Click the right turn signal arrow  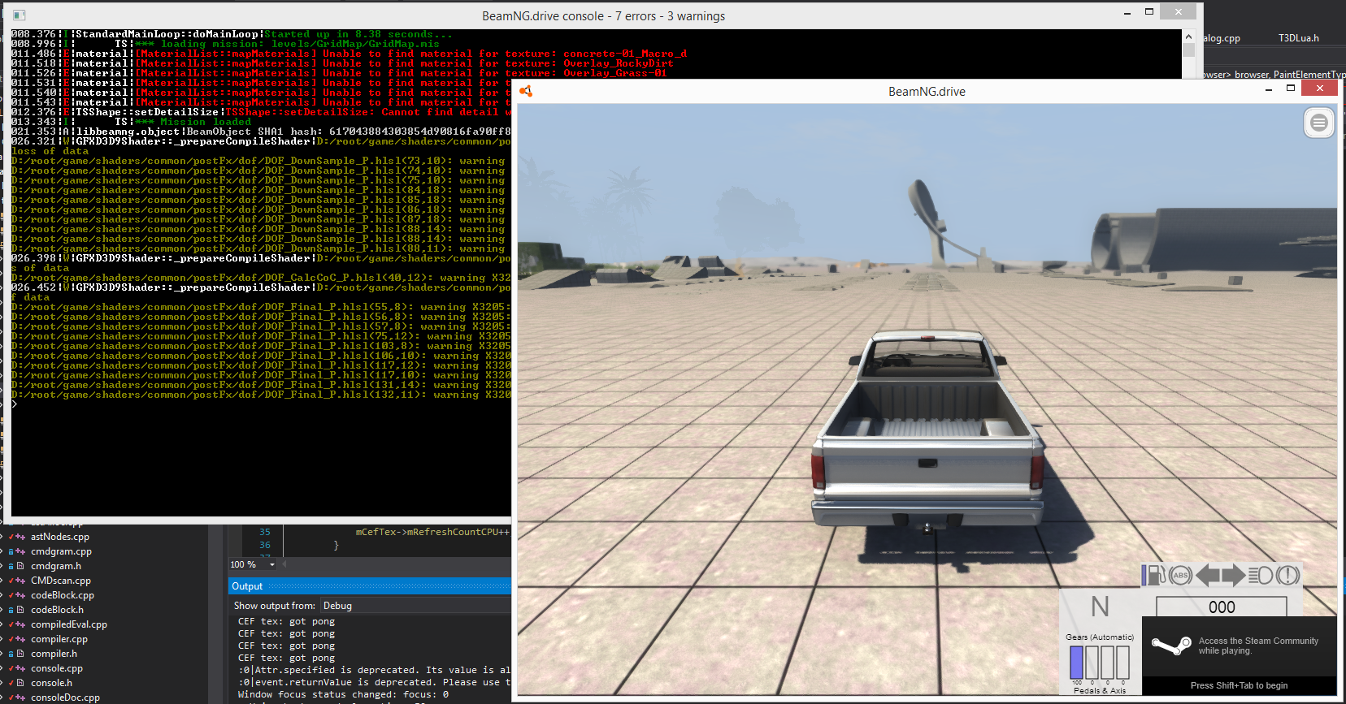(1234, 575)
